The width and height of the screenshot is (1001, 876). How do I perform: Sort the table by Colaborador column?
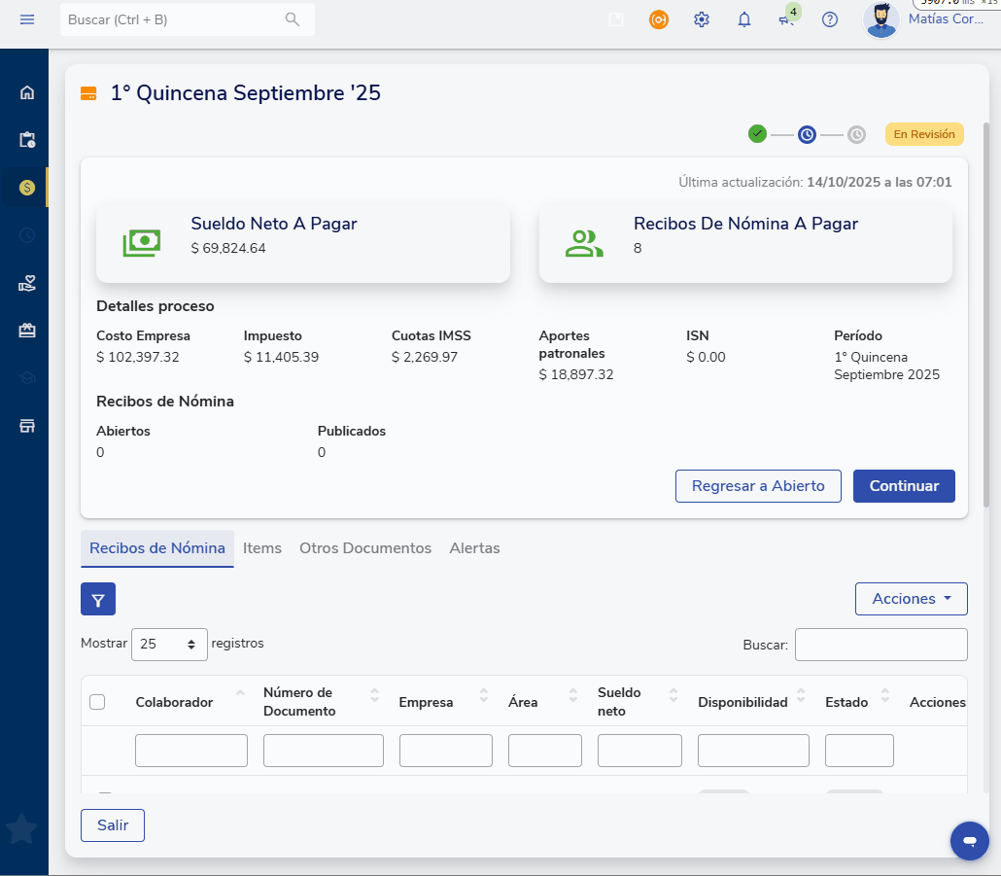[175, 702]
